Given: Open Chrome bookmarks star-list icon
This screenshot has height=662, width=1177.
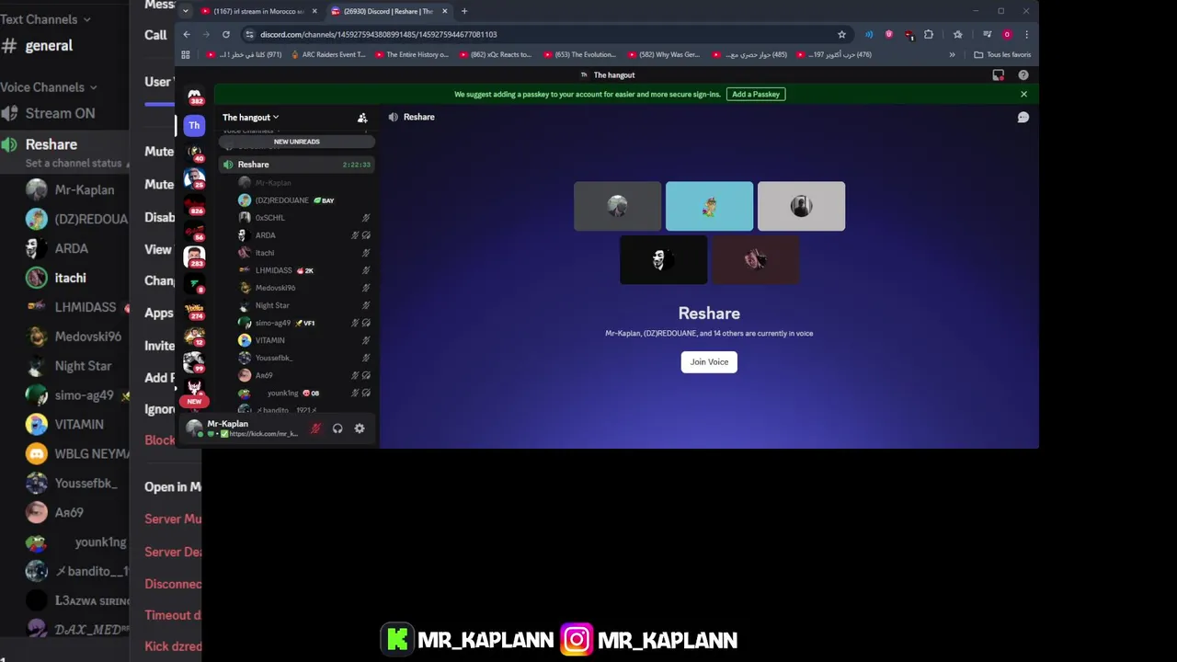Looking at the screenshot, I should click(958, 34).
